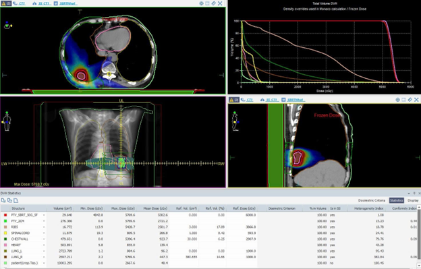Click the crossed-arrows expand icon in axial view

tap(220, 3)
